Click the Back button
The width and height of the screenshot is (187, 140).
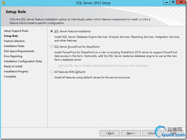110,133
